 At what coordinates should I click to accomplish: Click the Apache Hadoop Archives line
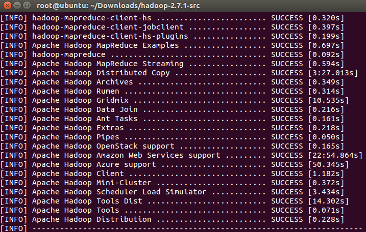point(82,82)
